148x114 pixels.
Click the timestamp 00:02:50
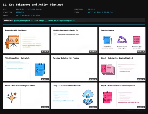tap(93, 79)
